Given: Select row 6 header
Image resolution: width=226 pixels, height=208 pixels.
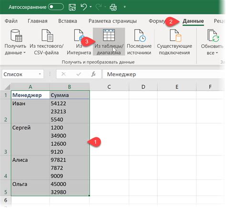Looking at the screenshot, I should [x=6, y=200].
